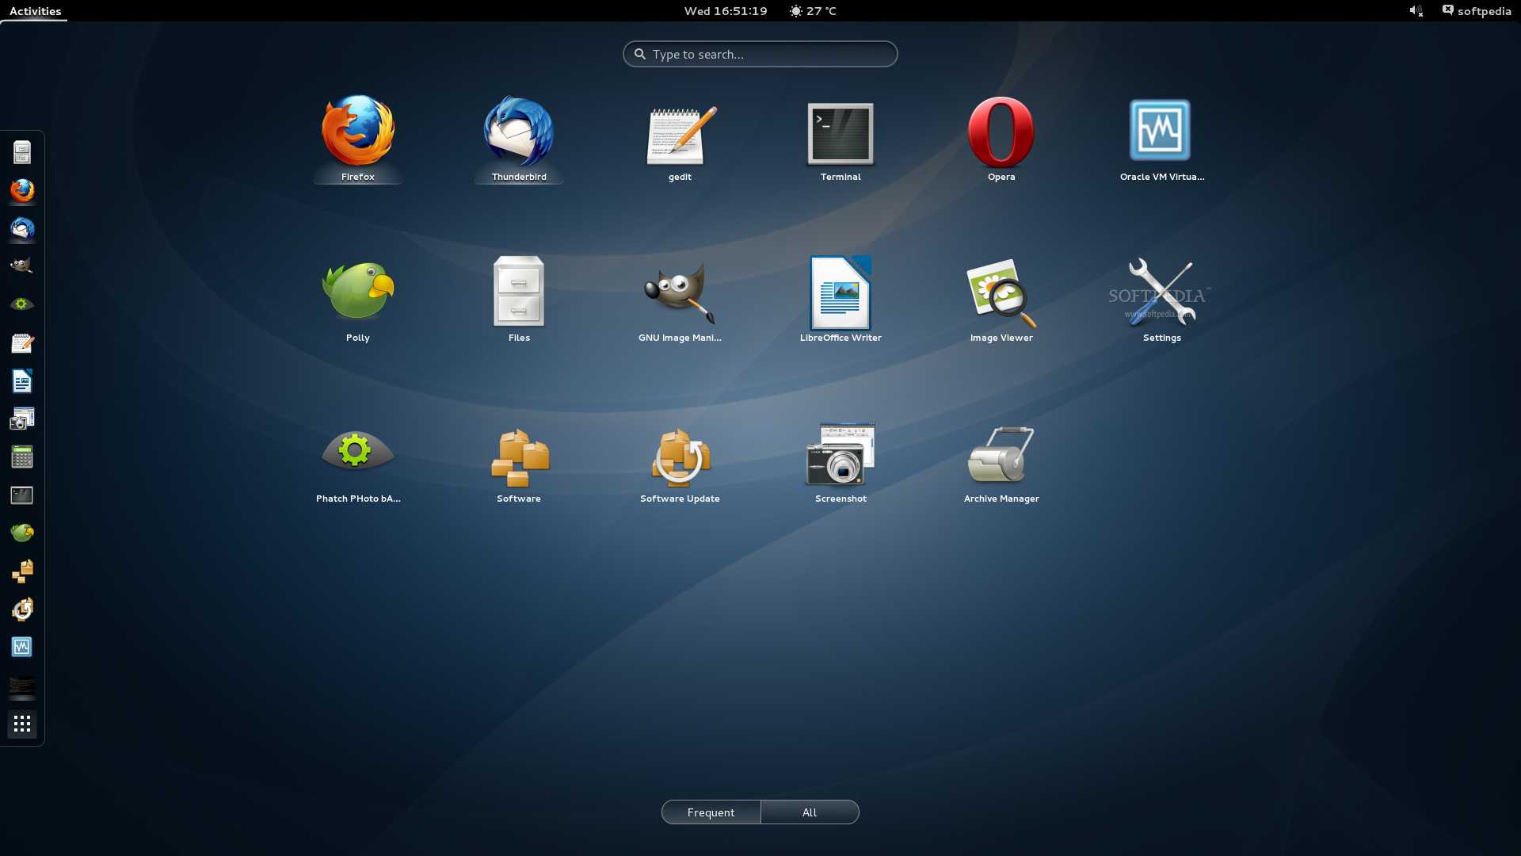The image size is (1521, 856).
Task: Open Software Update application
Action: click(679, 460)
